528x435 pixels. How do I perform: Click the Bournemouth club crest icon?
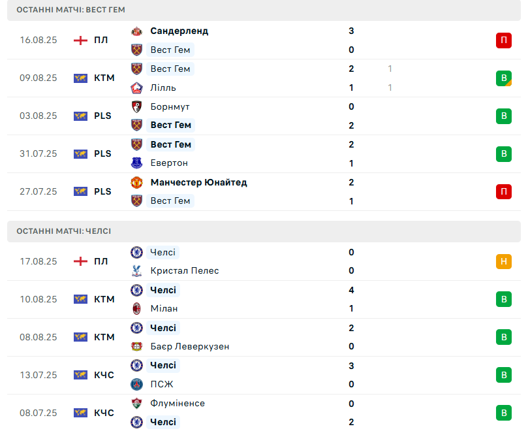click(x=136, y=106)
